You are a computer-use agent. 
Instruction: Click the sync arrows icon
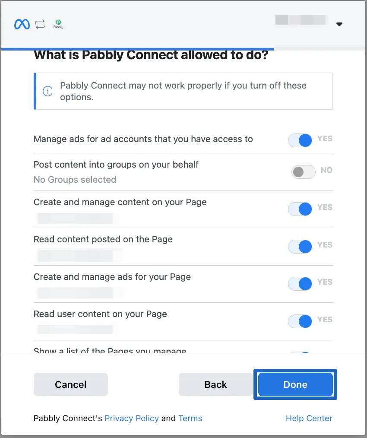(40, 24)
